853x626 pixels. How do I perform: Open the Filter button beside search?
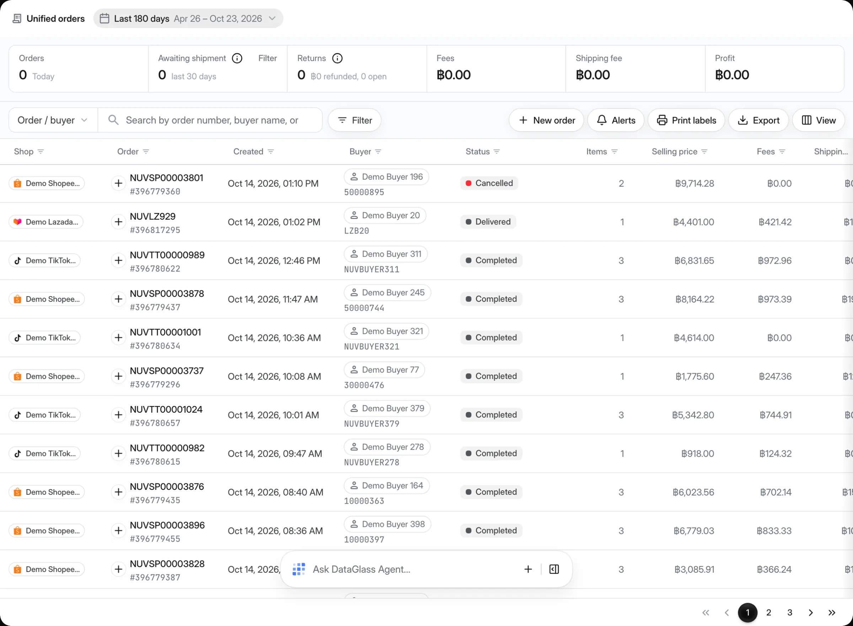tap(355, 120)
